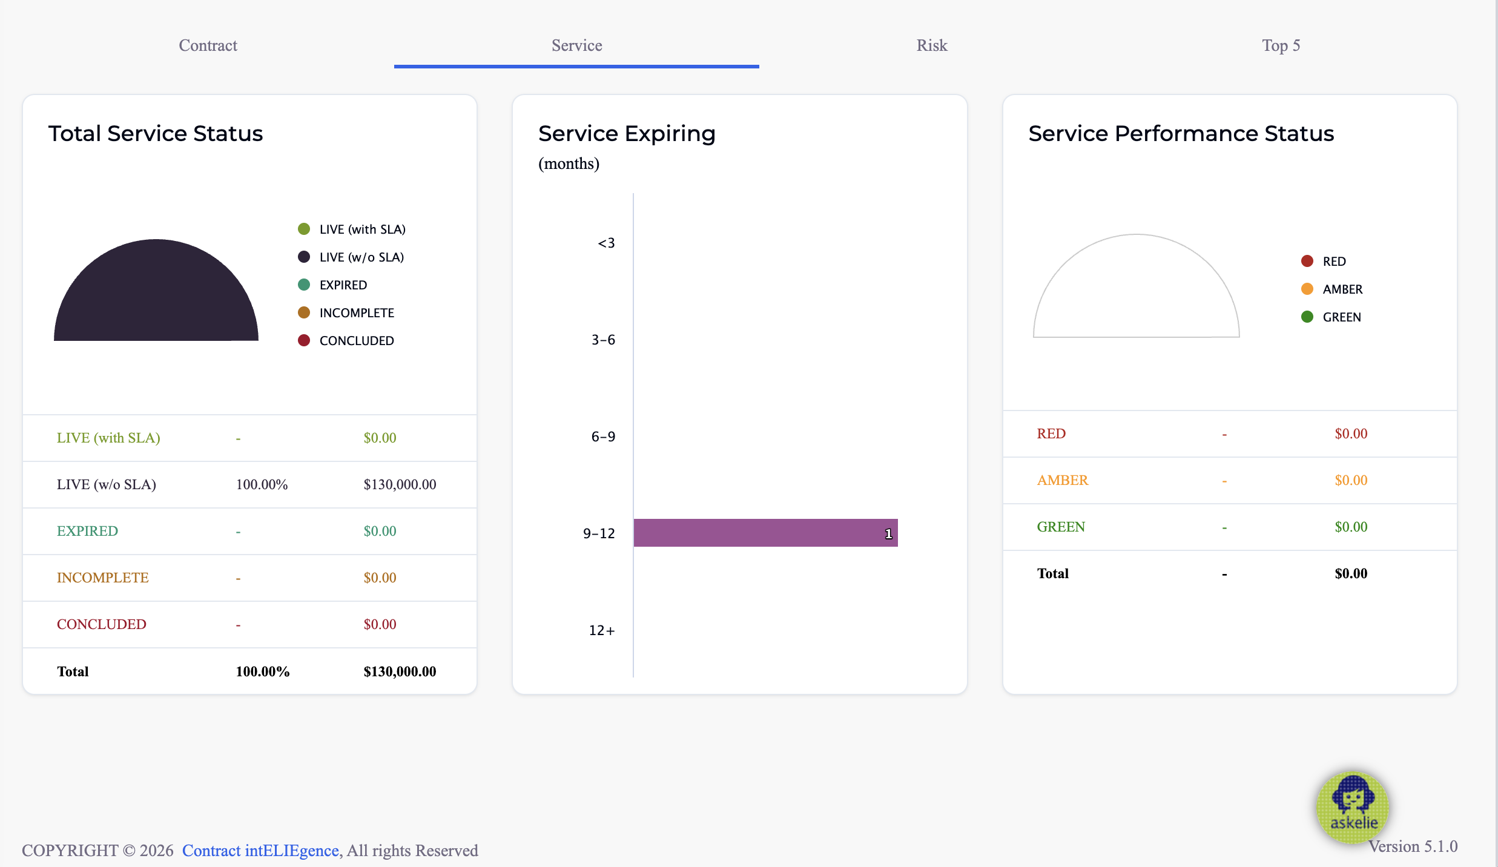Click the <3 months axis label
Image resolution: width=1498 pixels, height=867 pixels.
click(606, 243)
